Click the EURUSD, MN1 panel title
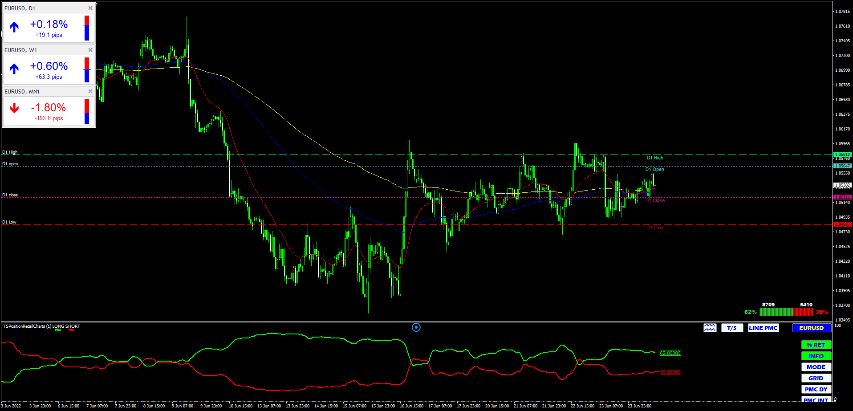The height and width of the screenshot is (411, 853). 22,92
